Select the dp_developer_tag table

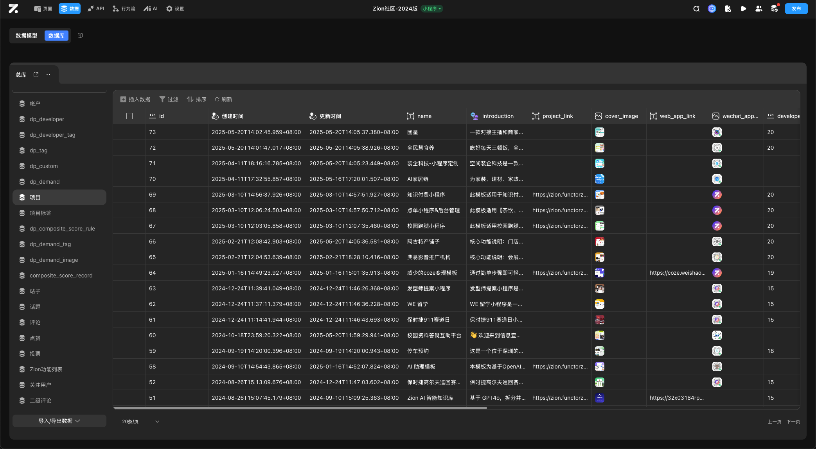coord(59,135)
